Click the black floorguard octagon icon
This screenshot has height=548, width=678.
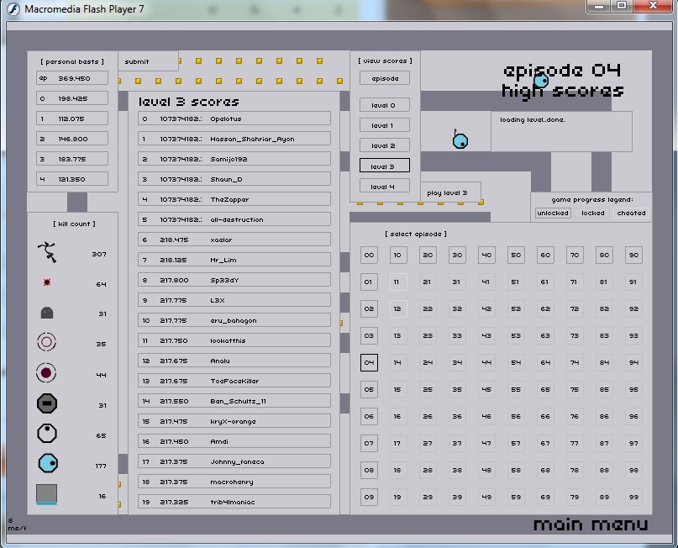coord(47,404)
